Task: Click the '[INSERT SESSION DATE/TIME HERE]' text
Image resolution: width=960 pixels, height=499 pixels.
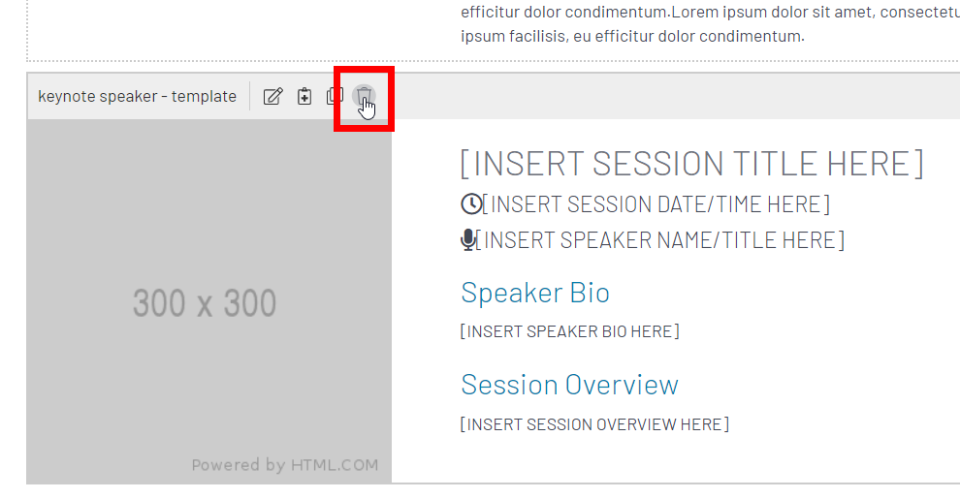Action: pyautogui.click(x=656, y=204)
